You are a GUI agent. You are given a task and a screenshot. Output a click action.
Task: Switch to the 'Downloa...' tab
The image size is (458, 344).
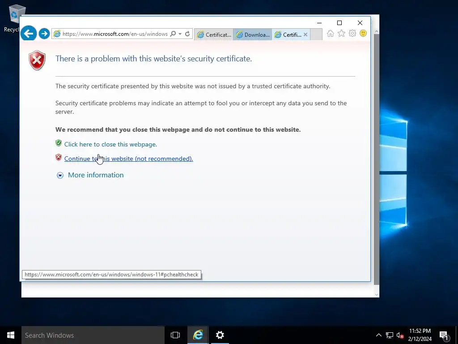(x=253, y=34)
